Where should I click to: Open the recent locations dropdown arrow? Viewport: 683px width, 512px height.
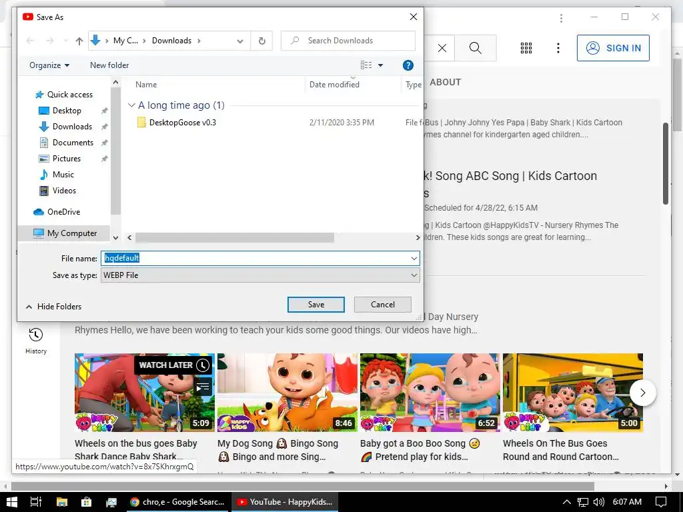point(65,41)
